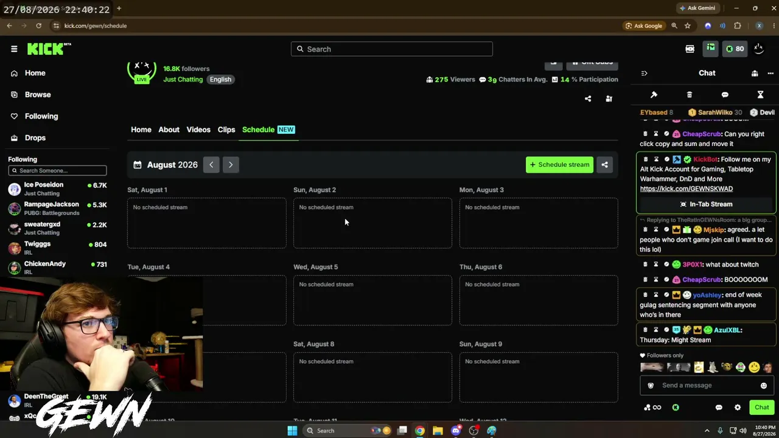Open the 80 Kicks balance button
Viewport: 779px width, 438px height.
point(735,49)
